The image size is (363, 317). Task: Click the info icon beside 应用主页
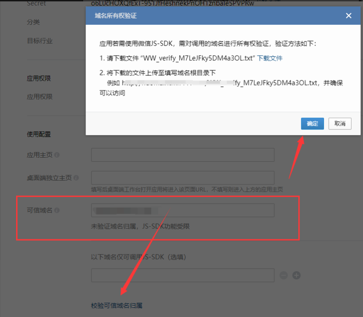tap(57, 155)
